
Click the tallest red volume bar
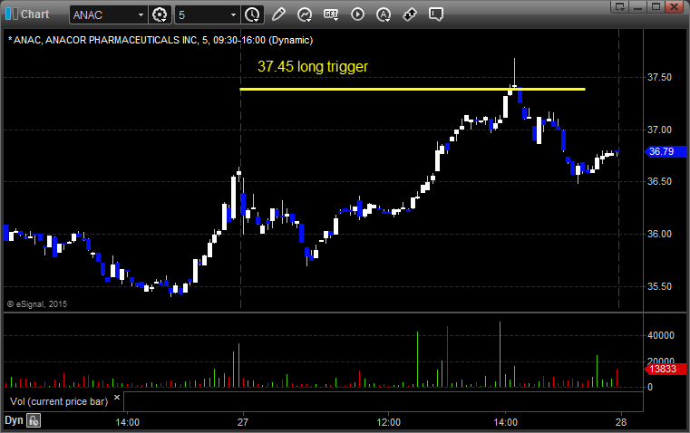(448, 357)
